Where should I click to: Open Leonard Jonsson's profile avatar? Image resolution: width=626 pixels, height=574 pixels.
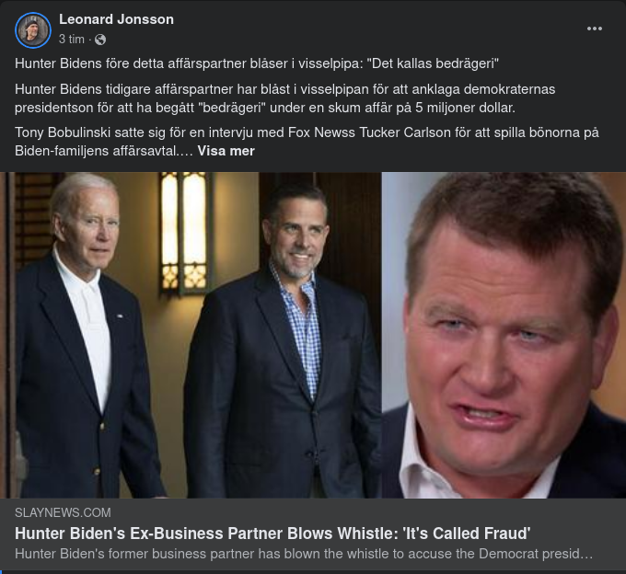[32, 30]
